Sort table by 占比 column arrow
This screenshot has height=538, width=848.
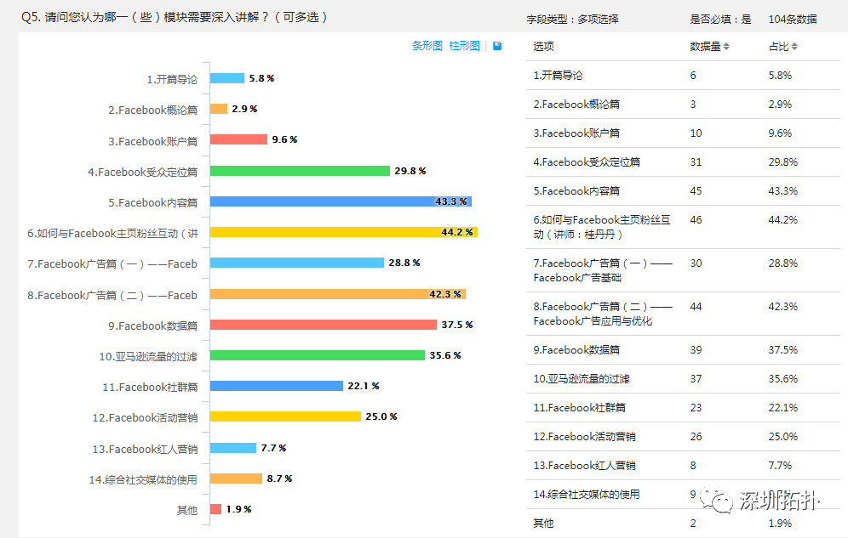pyautogui.click(x=794, y=47)
